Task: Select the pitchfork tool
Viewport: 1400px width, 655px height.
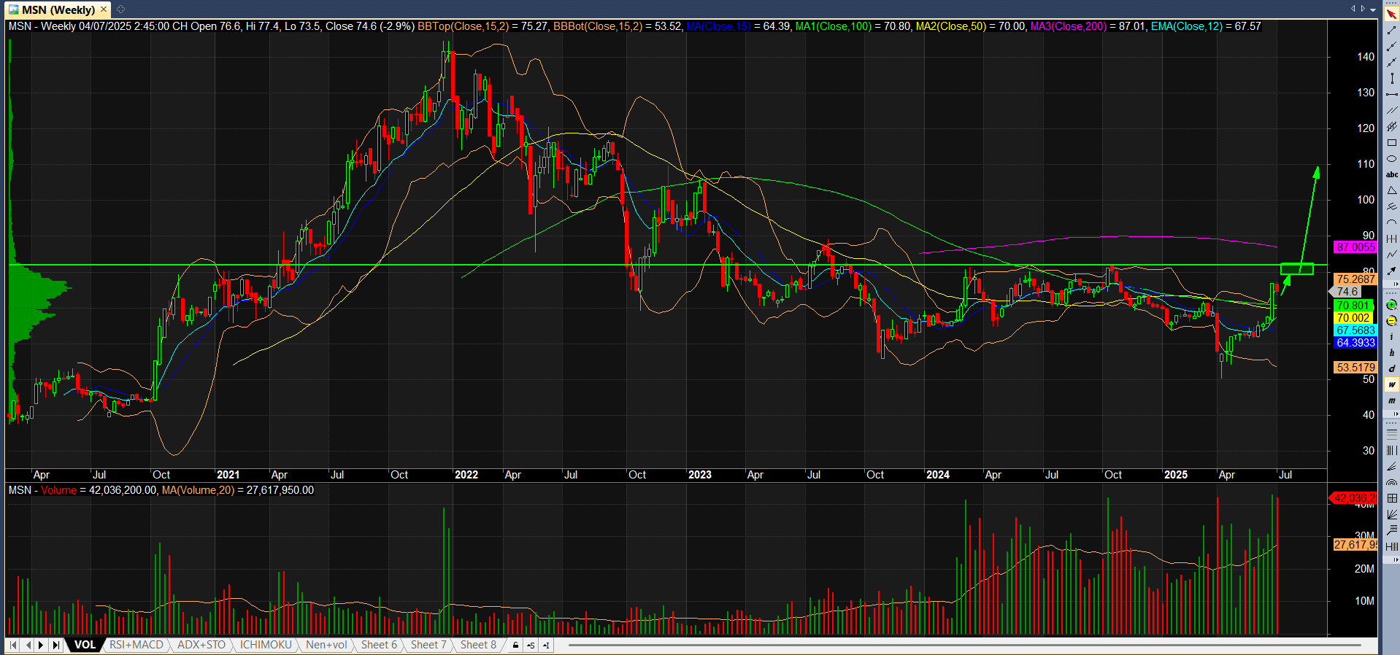Action: [1391, 206]
